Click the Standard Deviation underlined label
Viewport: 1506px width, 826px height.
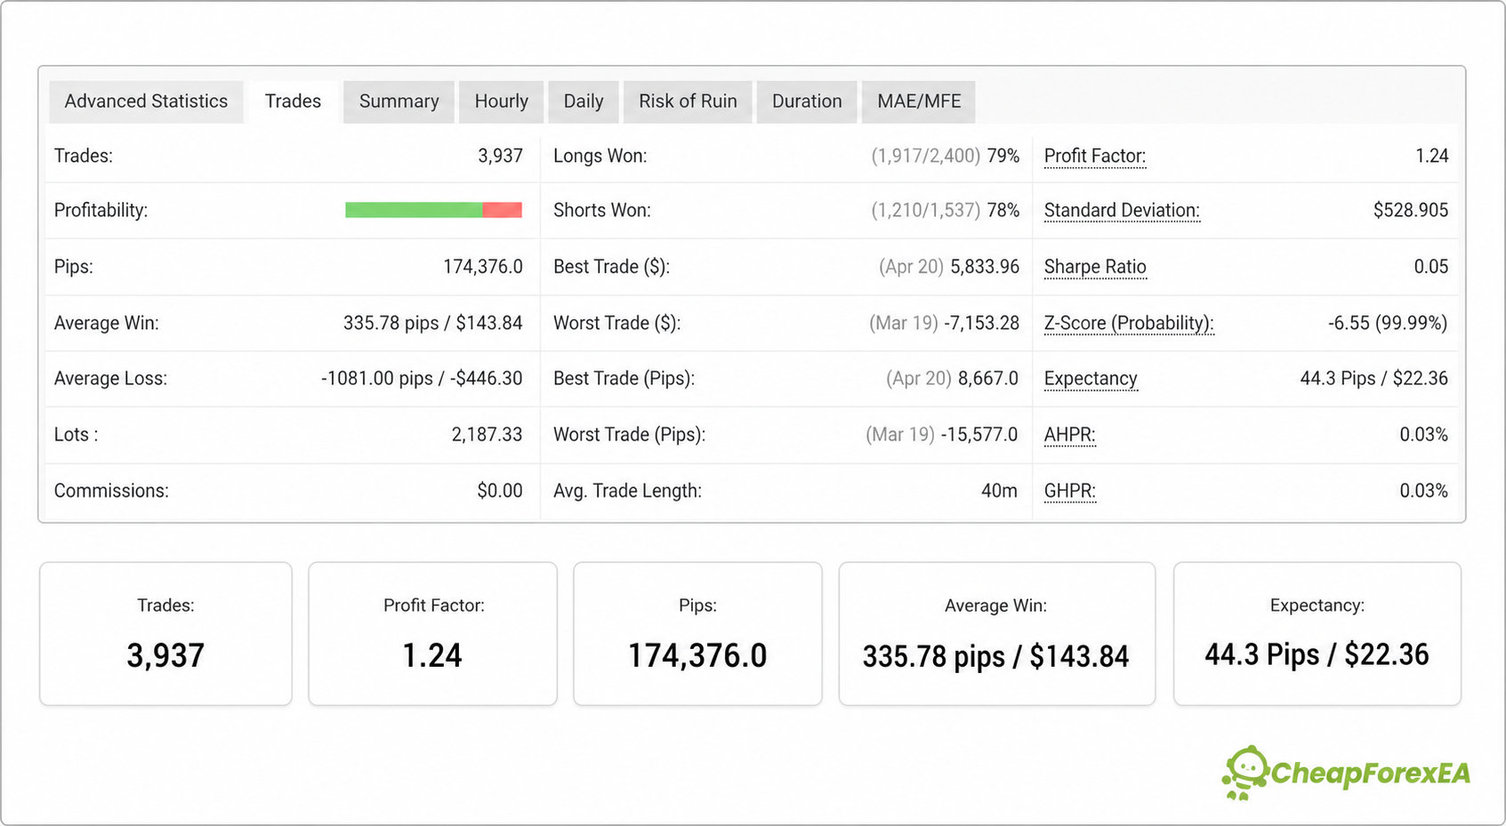(1122, 211)
